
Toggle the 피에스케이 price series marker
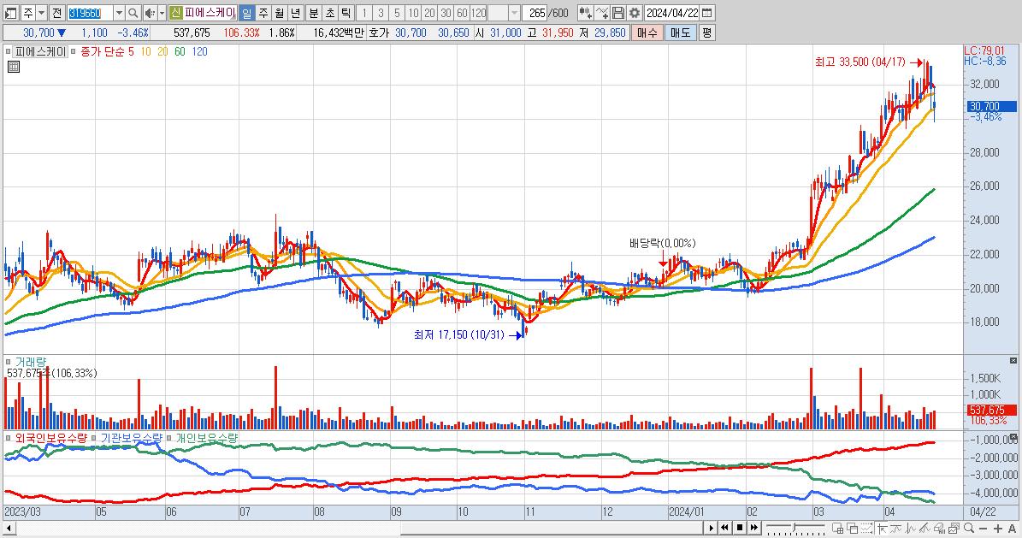point(8,51)
